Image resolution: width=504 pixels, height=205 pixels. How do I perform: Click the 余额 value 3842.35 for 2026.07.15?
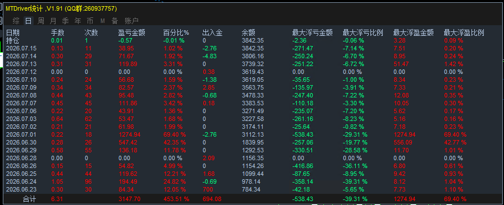(253, 48)
